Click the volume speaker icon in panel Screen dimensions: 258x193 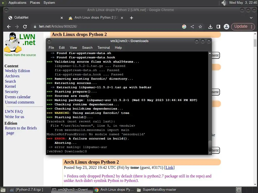(224, 3)
